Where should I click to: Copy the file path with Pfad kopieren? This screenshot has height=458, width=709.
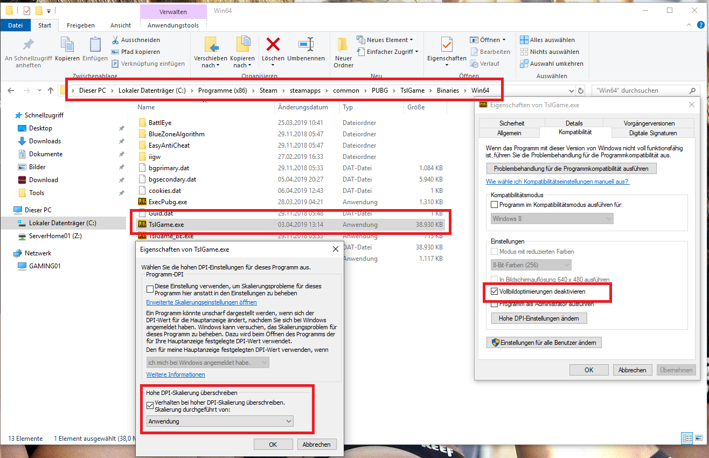(136, 52)
